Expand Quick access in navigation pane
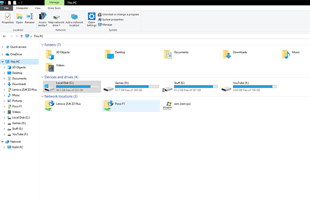Viewport: 310px width, 204px height. tap(3, 47)
